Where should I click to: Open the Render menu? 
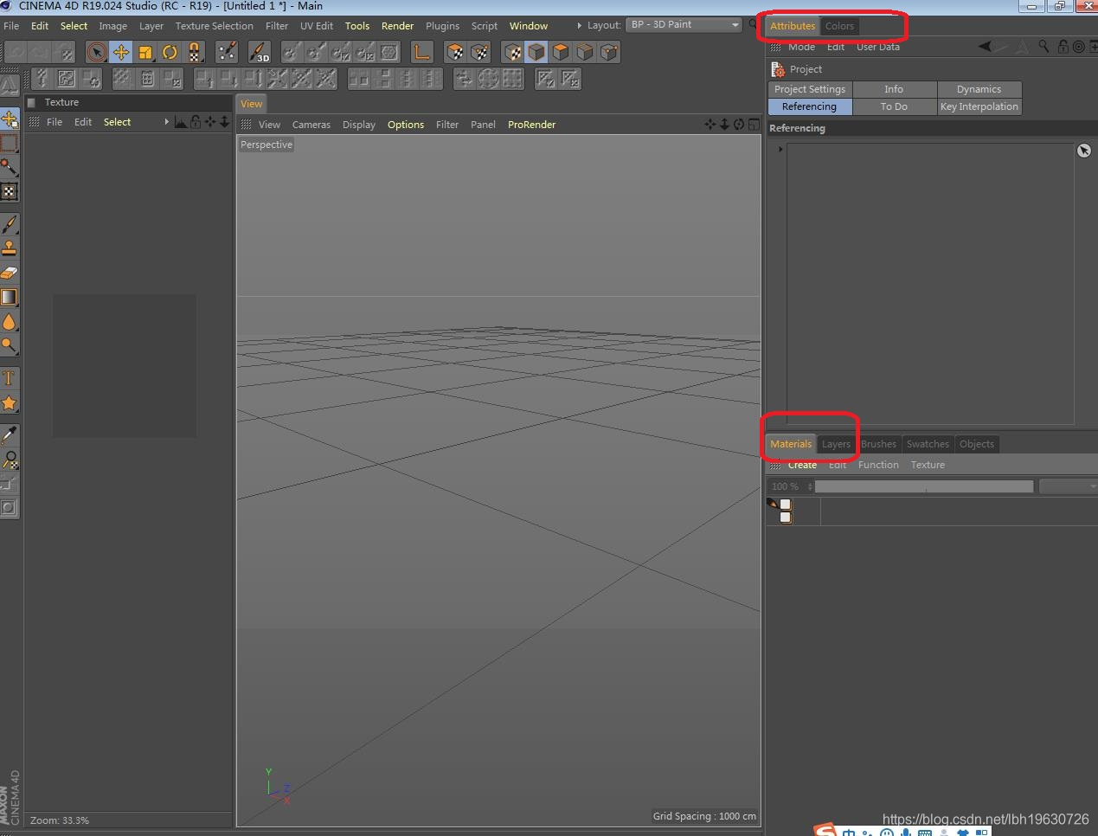(398, 26)
